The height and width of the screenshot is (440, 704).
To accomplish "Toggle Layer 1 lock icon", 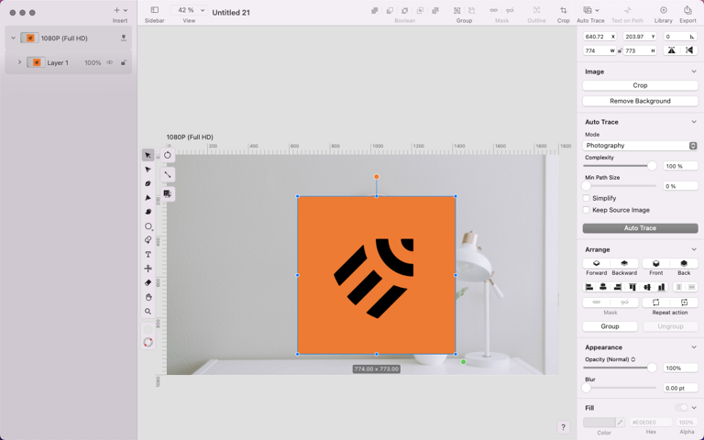I will tap(124, 62).
